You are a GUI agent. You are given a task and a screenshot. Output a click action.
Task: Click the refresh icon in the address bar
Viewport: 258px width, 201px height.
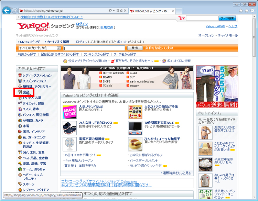pos(121,11)
